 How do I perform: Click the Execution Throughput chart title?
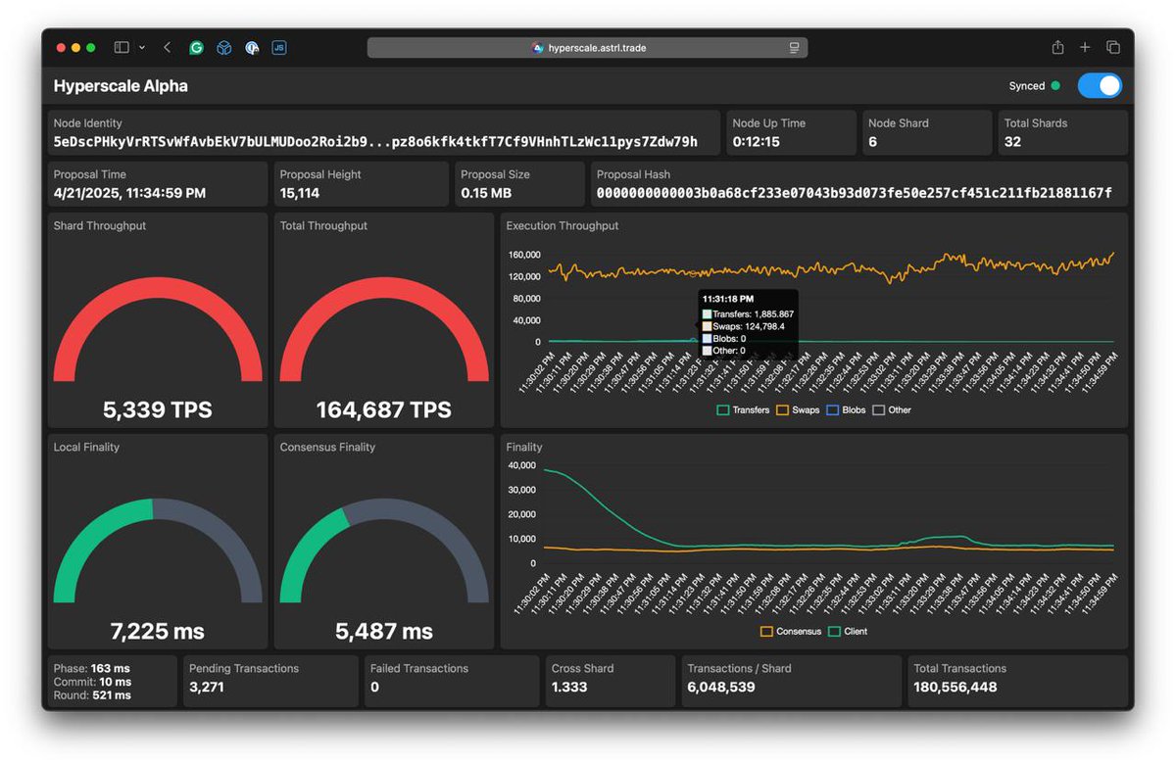[563, 225]
